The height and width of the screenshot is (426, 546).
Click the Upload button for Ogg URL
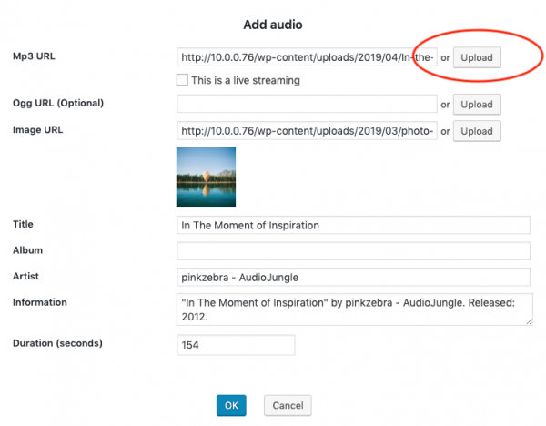point(477,105)
